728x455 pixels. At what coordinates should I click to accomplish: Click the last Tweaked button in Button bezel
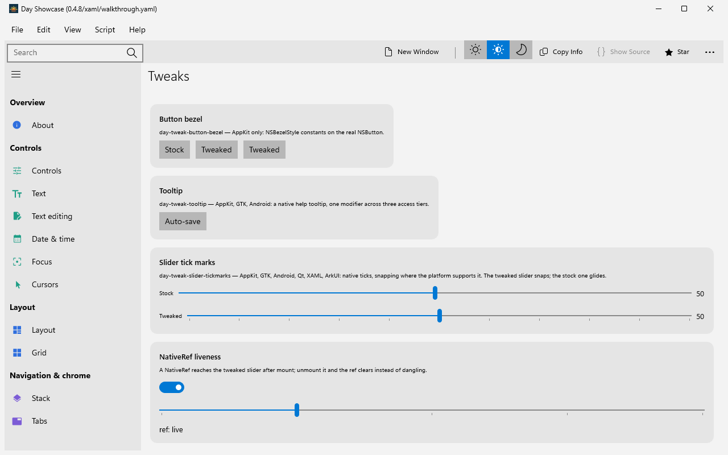pyautogui.click(x=264, y=150)
